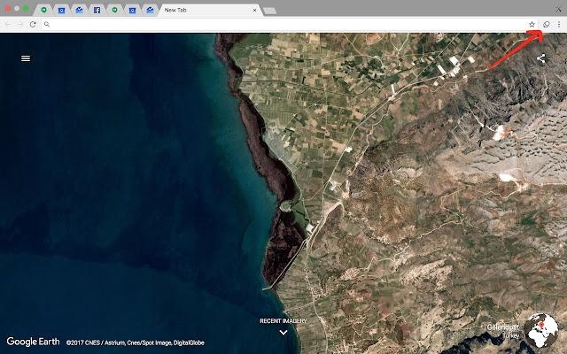Open the globe thumbnail showing location pin
Image resolution: width=567 pixels, height=354 pixels.
541,330
